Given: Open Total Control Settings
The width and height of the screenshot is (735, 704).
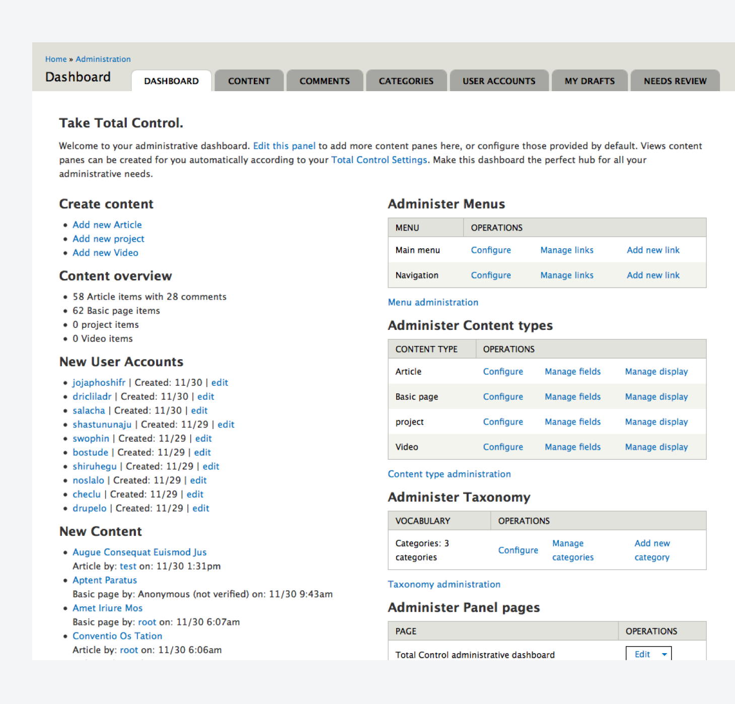Looking at the screenshot, I should 379,160.
